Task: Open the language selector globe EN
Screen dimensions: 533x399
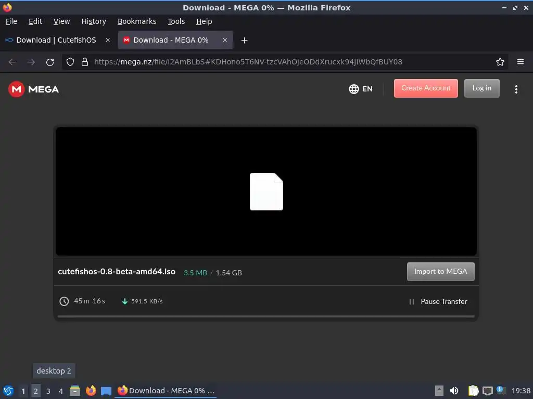Action: [x=361, y=89]
